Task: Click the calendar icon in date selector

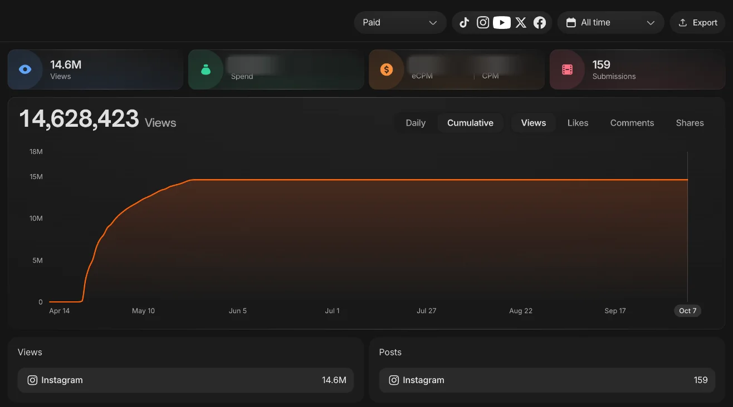Action: [570, 23]
